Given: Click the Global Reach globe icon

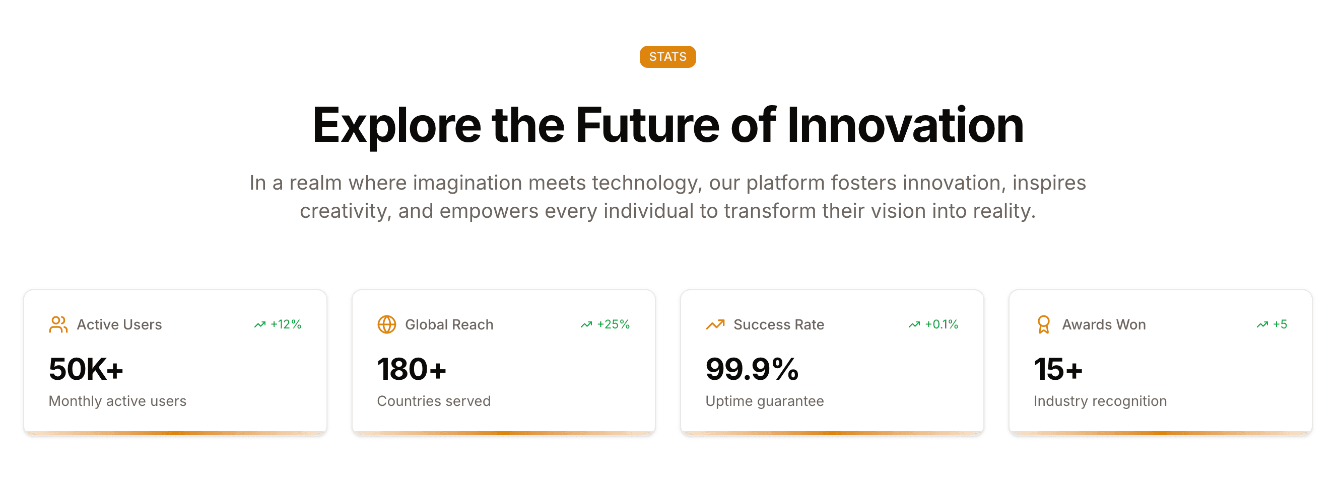Looking at the screenshot, I should [x=386, y=324].
